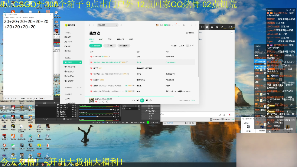The image size is (297, 167).
Task: Collapse the created playlists section
Action: [x=81, y=88]
